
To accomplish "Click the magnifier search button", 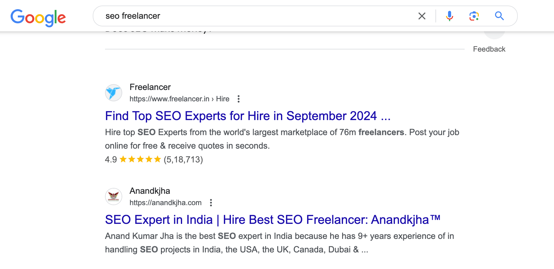I will coord(499,16).
